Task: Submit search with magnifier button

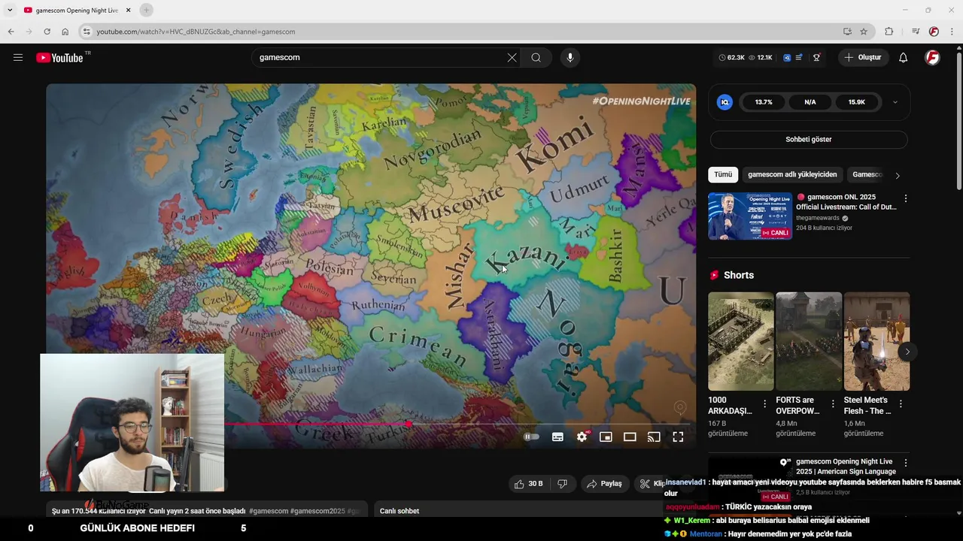Action: tap(536, 58)
